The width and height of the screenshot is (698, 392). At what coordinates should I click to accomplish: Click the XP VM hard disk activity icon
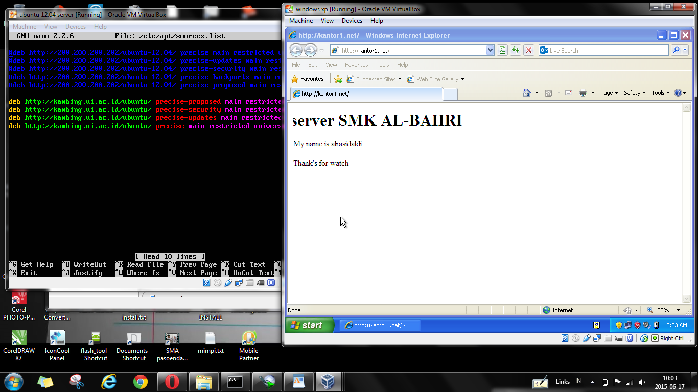565,338
